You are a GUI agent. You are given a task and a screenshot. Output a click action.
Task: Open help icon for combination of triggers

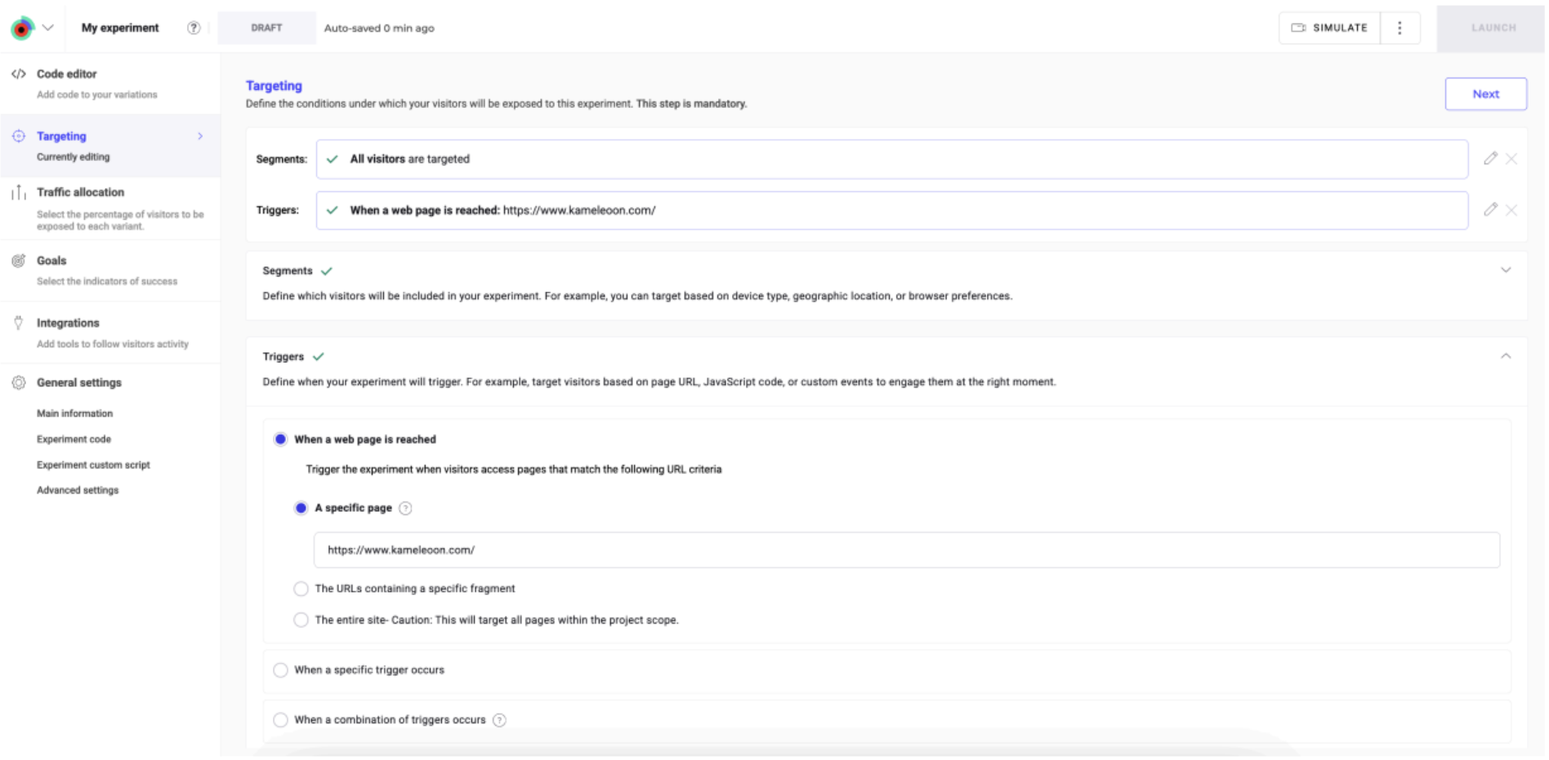pyautogui.click(x=499, y=720)
